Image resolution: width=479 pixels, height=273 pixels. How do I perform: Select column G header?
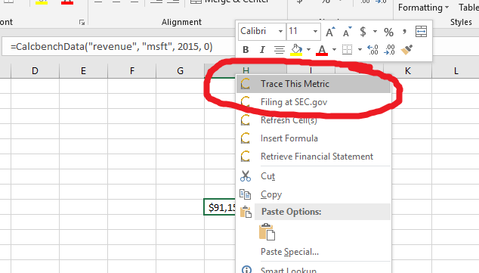[181, 71]
